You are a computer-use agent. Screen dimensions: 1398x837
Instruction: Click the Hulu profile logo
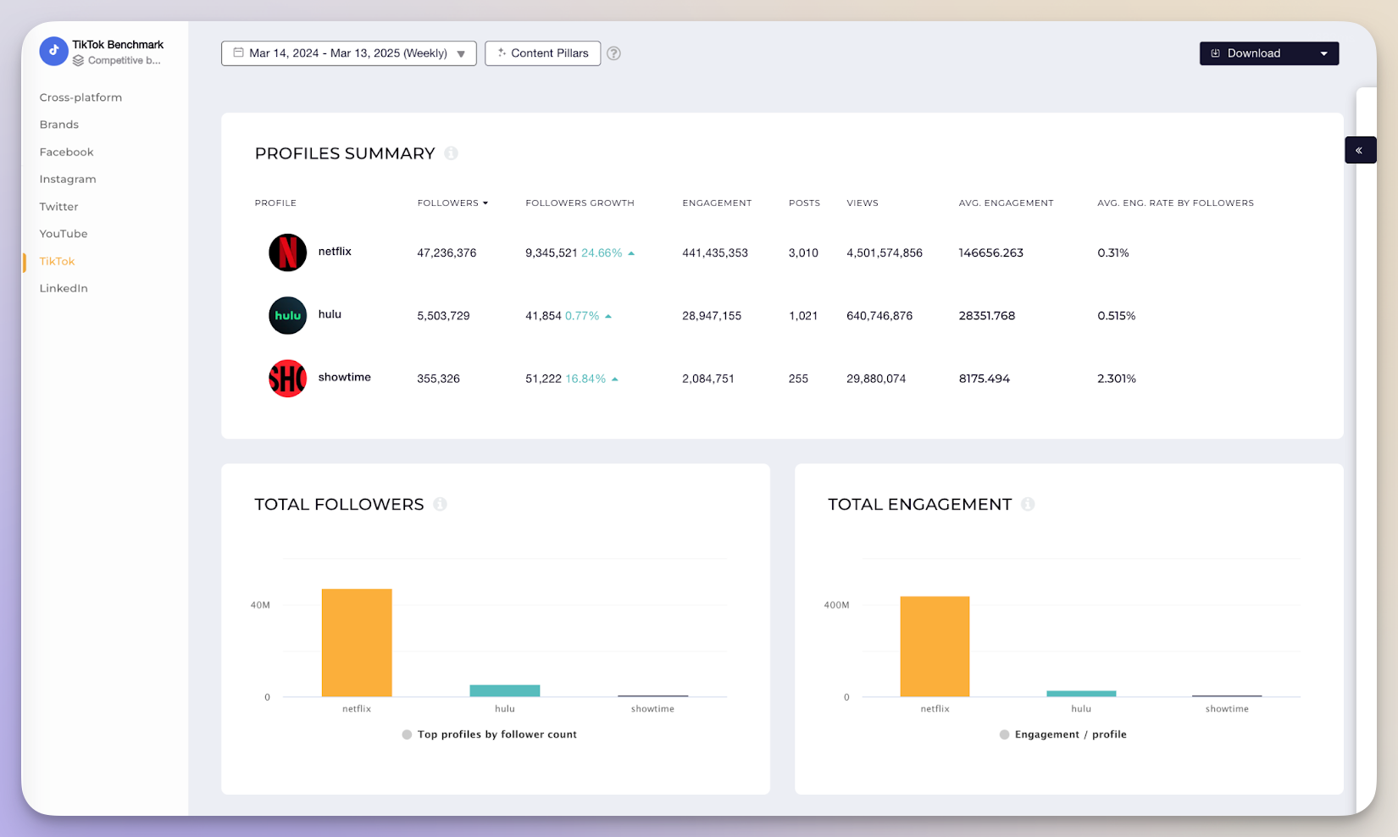(x=287, y=315)
